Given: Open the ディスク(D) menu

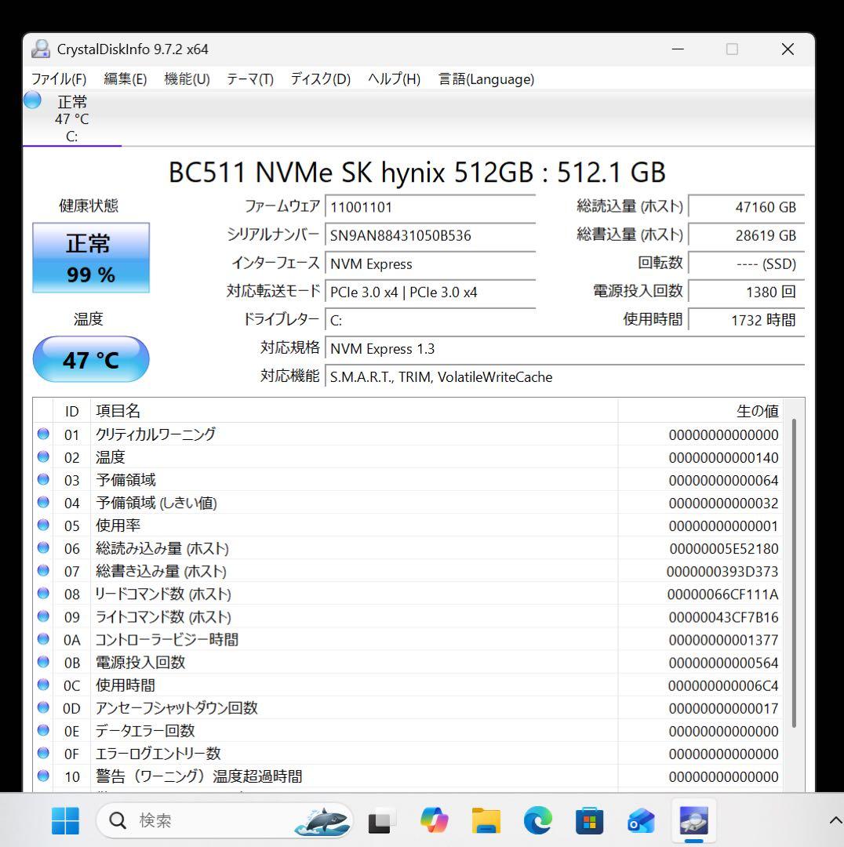Looking at the screenshot, I should 320,79.
